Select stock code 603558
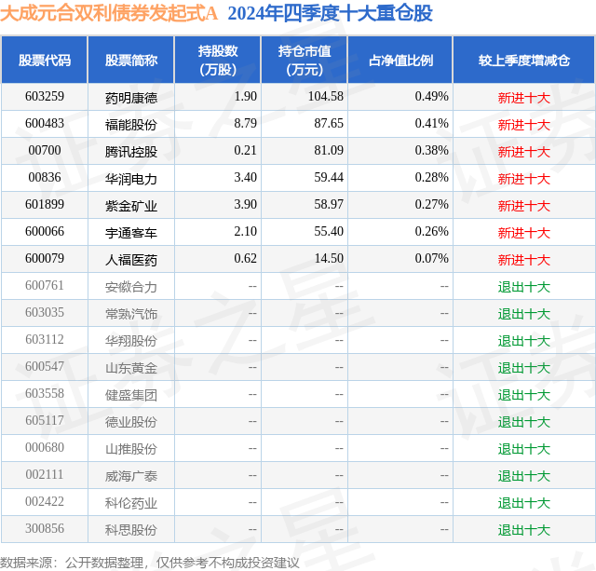This screenshot has height=571, width=596. coord(45,393)
